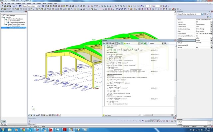Open the File menu
The image size is (213, 132).
point(5,3)
